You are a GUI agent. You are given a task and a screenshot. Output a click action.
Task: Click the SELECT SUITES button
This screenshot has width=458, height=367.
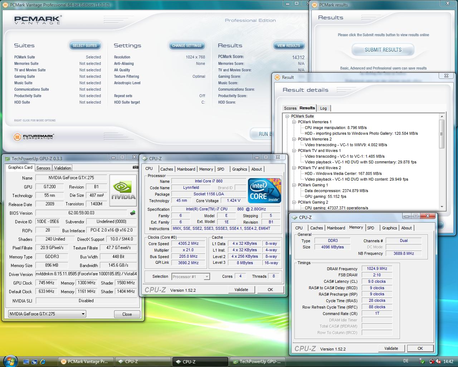pos(85,46)
